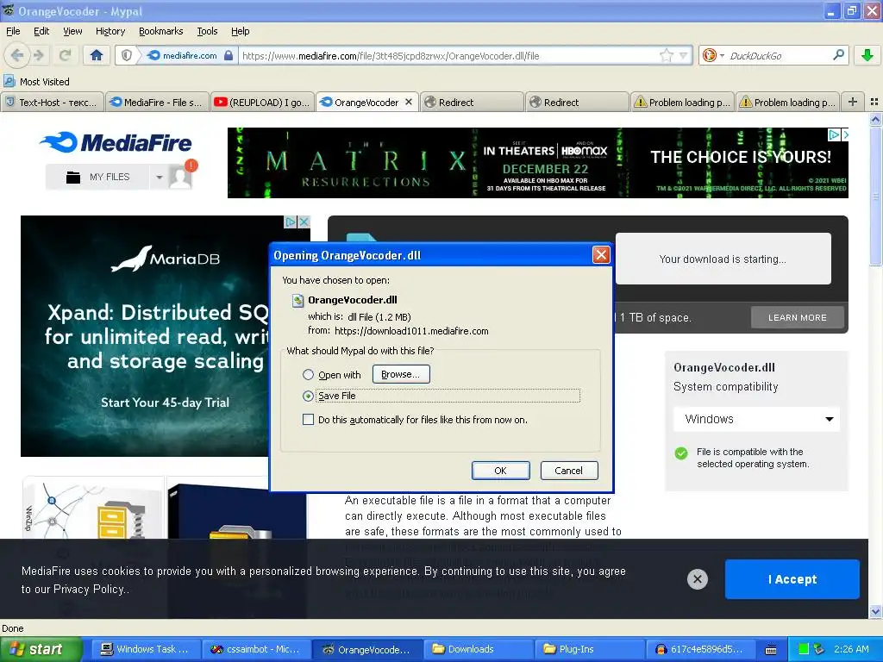Switch to MediaFire - File s... tab
The height and width of the screenshot is (662, 883).
pyautogui.click(x=157, y=102)
